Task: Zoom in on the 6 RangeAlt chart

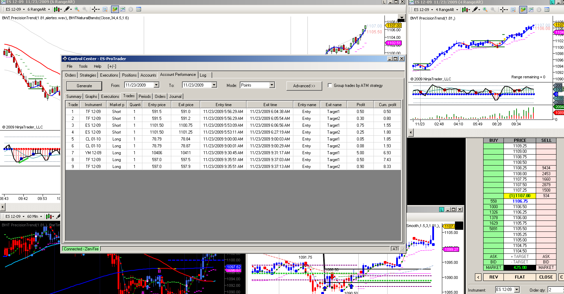Action: coord(77,9)
